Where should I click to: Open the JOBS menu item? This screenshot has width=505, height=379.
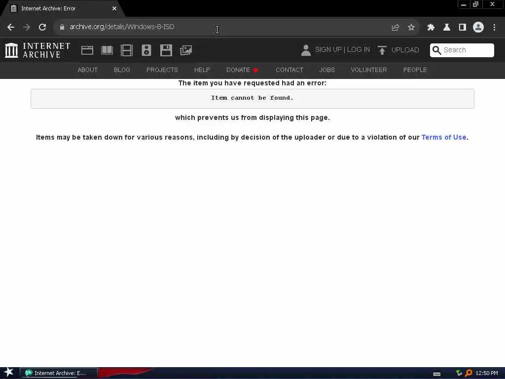click(327, 70)
